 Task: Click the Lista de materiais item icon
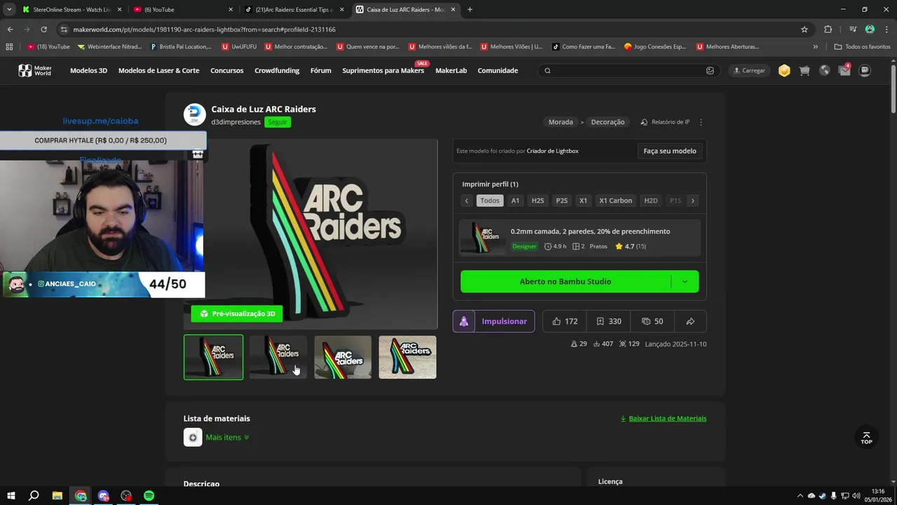coord(193,437)
